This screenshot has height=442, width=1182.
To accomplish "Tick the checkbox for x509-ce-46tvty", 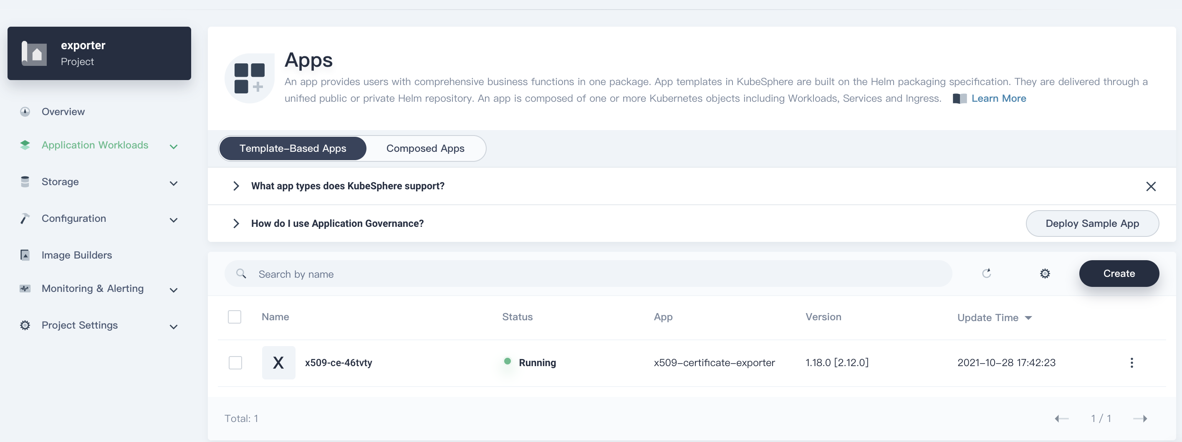I will [x=235, y=363].
